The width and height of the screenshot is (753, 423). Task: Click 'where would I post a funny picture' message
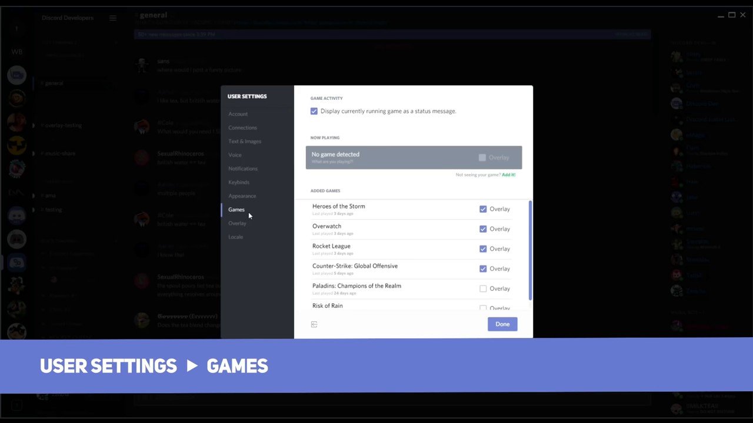(x=199, y=70)
